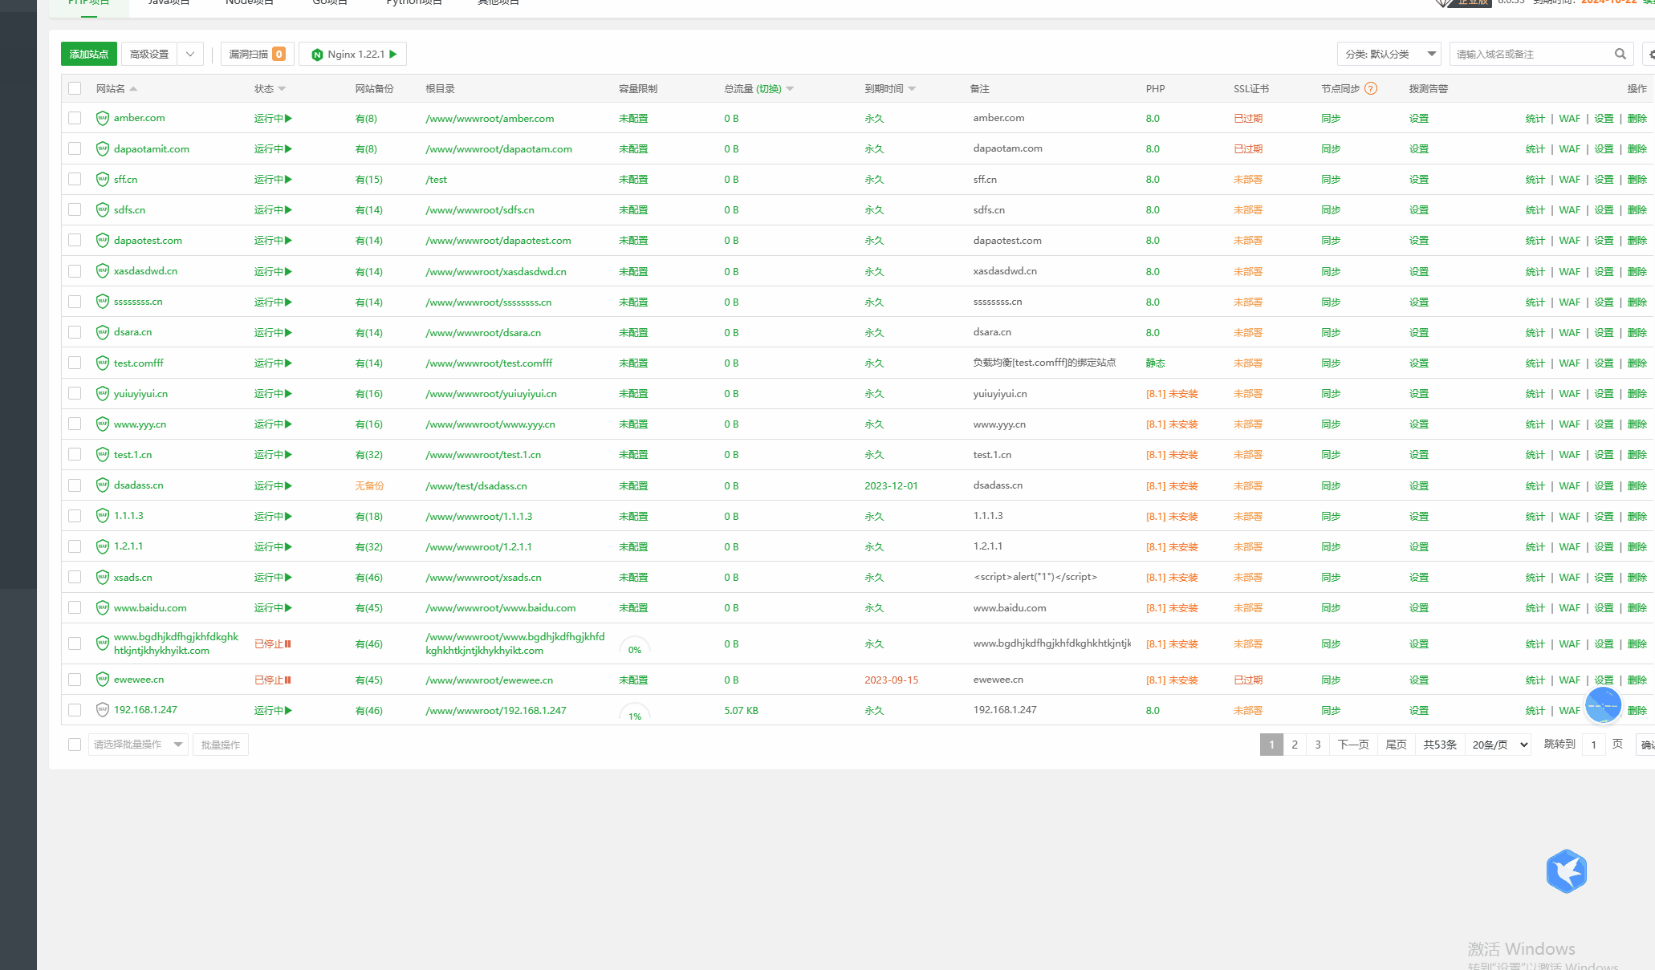Image resolution: width=1655 pixels, height=970 pixels.
Task: Tick the checkbox for dapaotamit.com row
Action: [x=75, y=148]
